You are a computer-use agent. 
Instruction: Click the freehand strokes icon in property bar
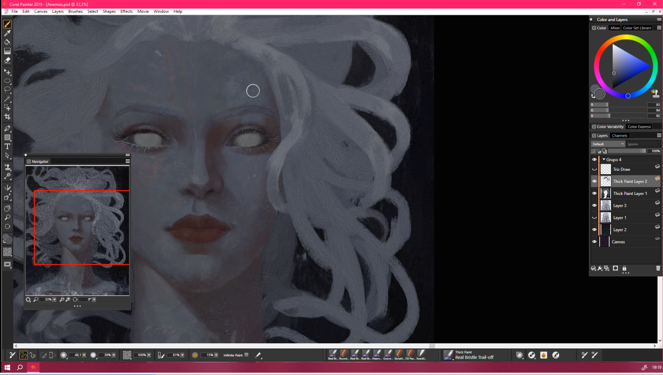23,355
